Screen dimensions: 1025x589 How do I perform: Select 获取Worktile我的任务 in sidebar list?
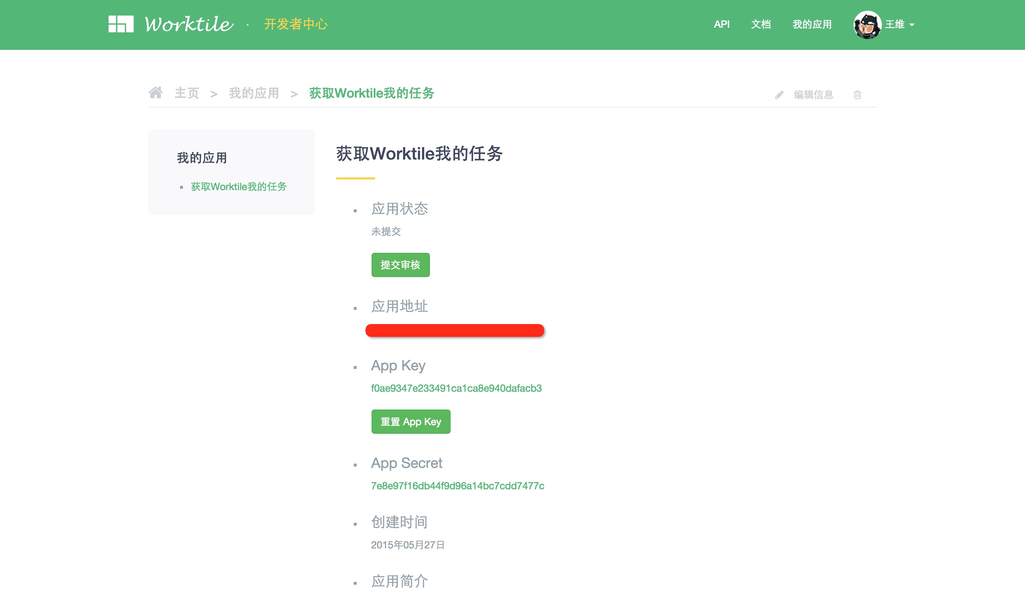pos(238,187)
